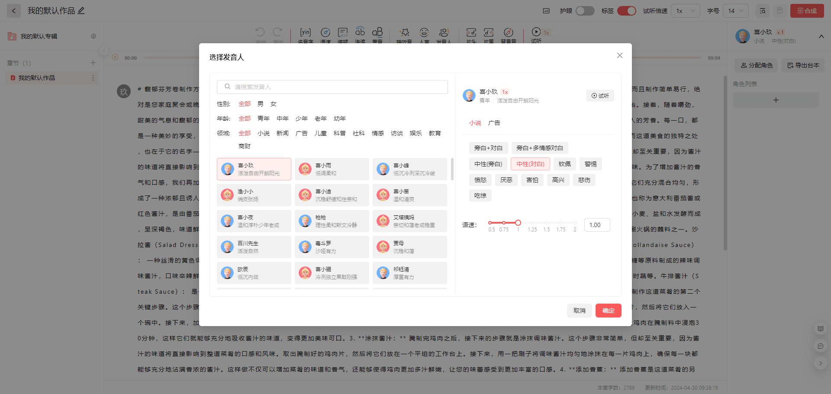Add a new chapter with plus icon
This screenshot has height=394, width=831.
pyautogui.click(x=93, y=63)
